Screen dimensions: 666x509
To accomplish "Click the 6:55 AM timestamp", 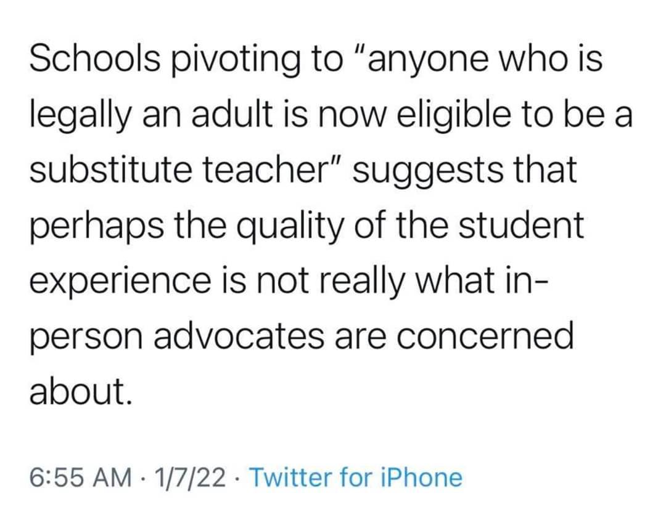I will (x=81, y=478).
